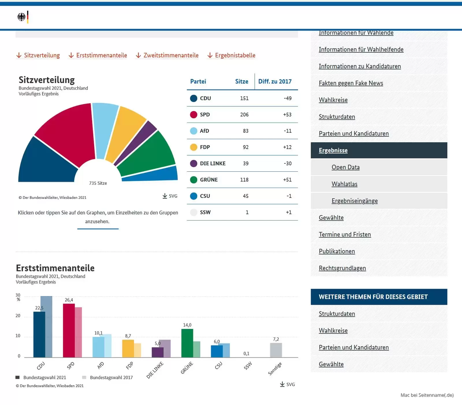
Task: Open the Wahlatlas submenu item
Action: 344,184
